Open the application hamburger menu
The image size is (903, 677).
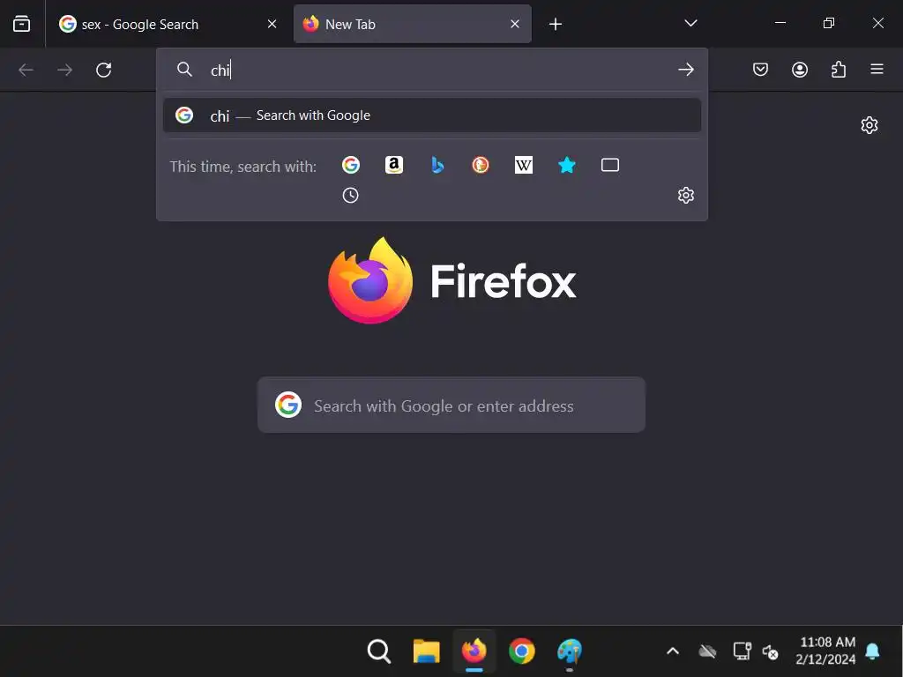click(x=877, y=70)
